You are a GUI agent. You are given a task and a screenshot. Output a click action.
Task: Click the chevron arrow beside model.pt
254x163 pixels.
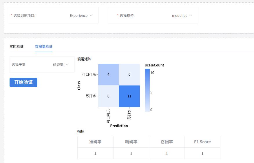(x=190, y=16)
